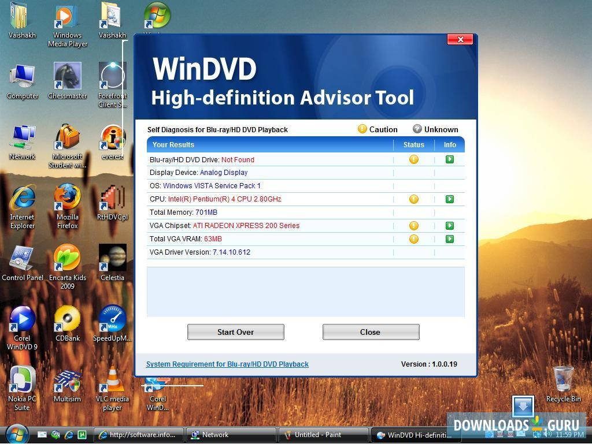Open the Network desktop icon
The width and height of the screenshot is (592, 444).
tap(23, 143)
